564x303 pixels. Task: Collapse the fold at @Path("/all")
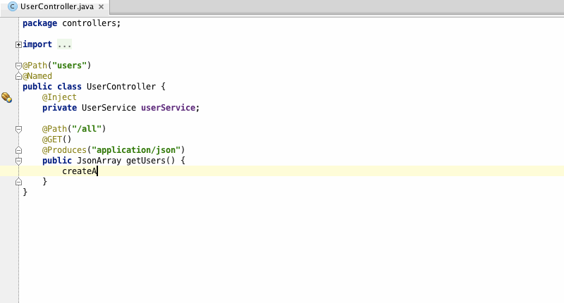18,129
